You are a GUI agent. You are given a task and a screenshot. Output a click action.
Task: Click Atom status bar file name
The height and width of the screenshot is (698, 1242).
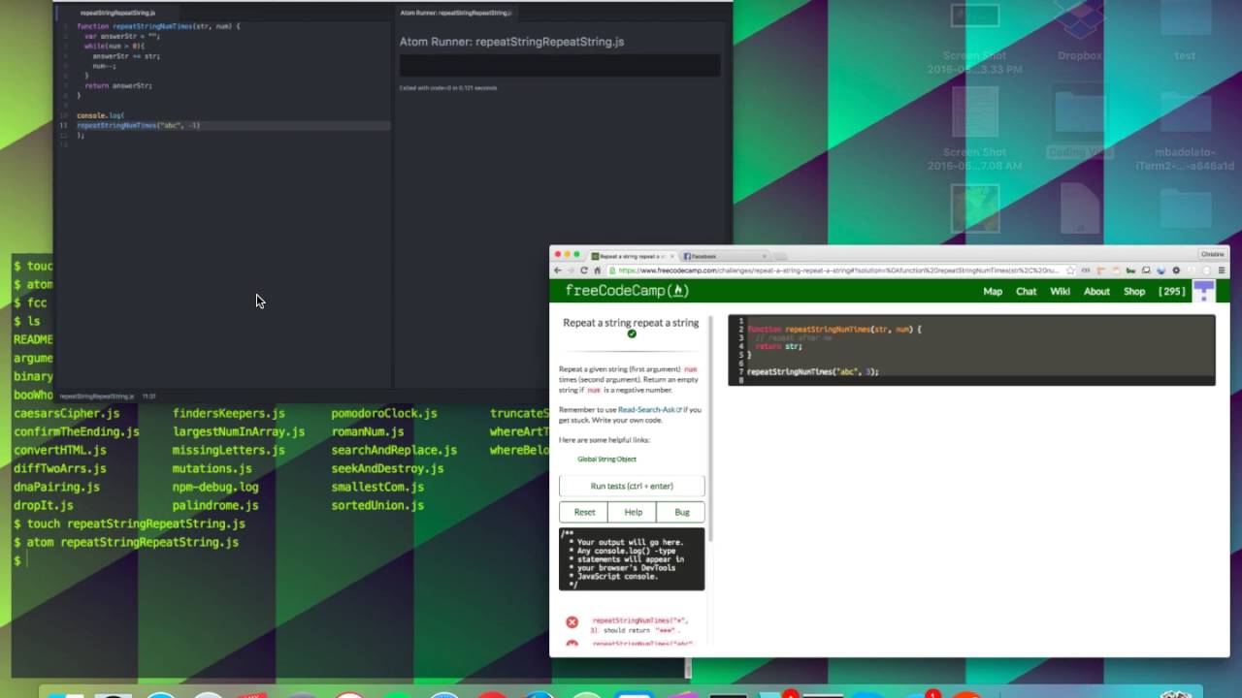96,396
